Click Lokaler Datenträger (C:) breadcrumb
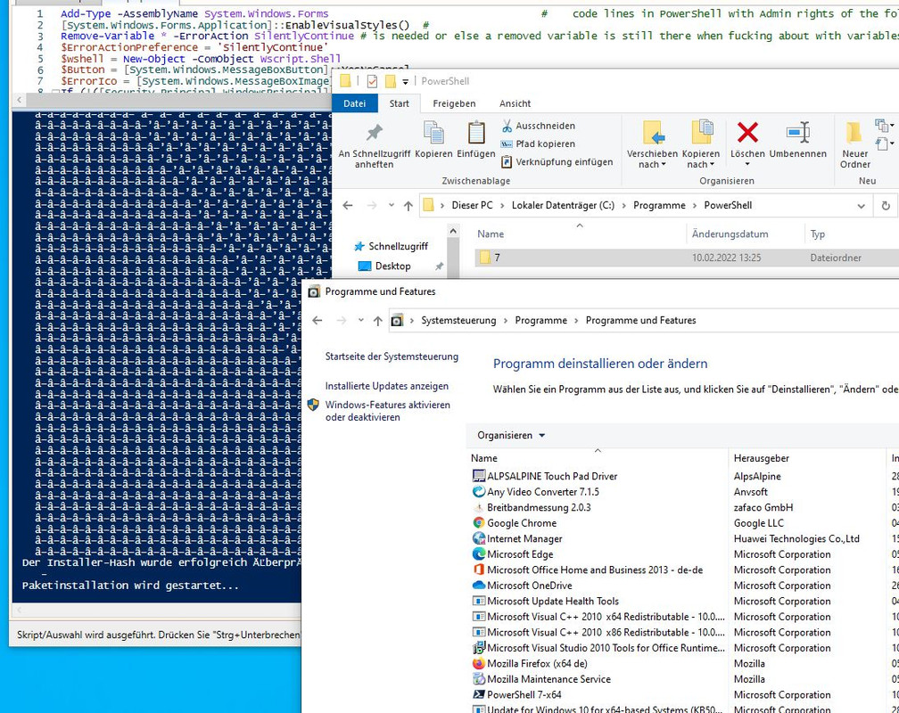The width and height of the screenshot is (899, 713). [563, 205]
